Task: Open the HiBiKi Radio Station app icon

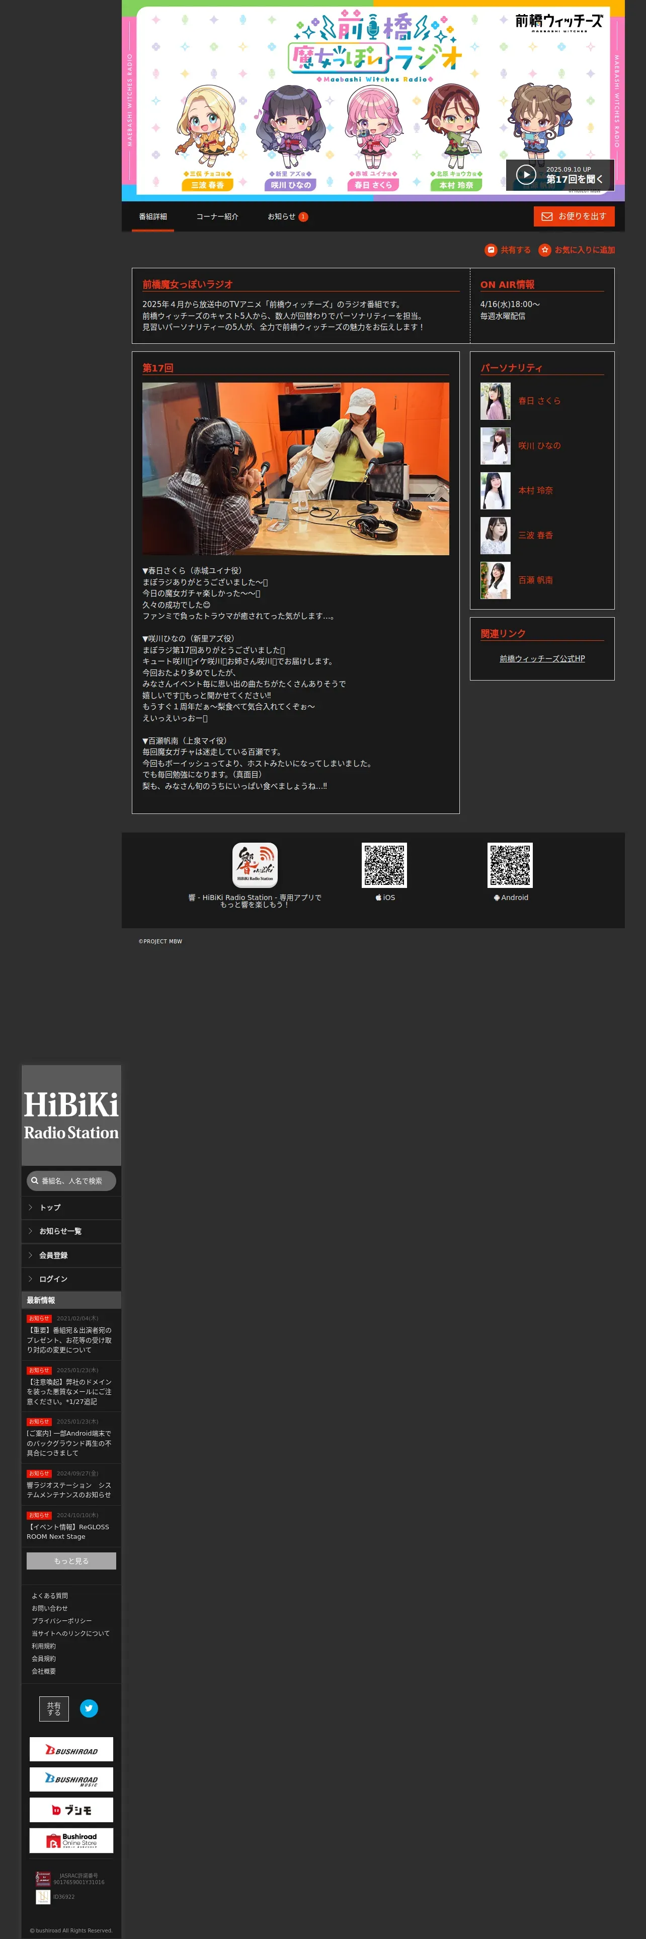Action: tap(255, 865)
